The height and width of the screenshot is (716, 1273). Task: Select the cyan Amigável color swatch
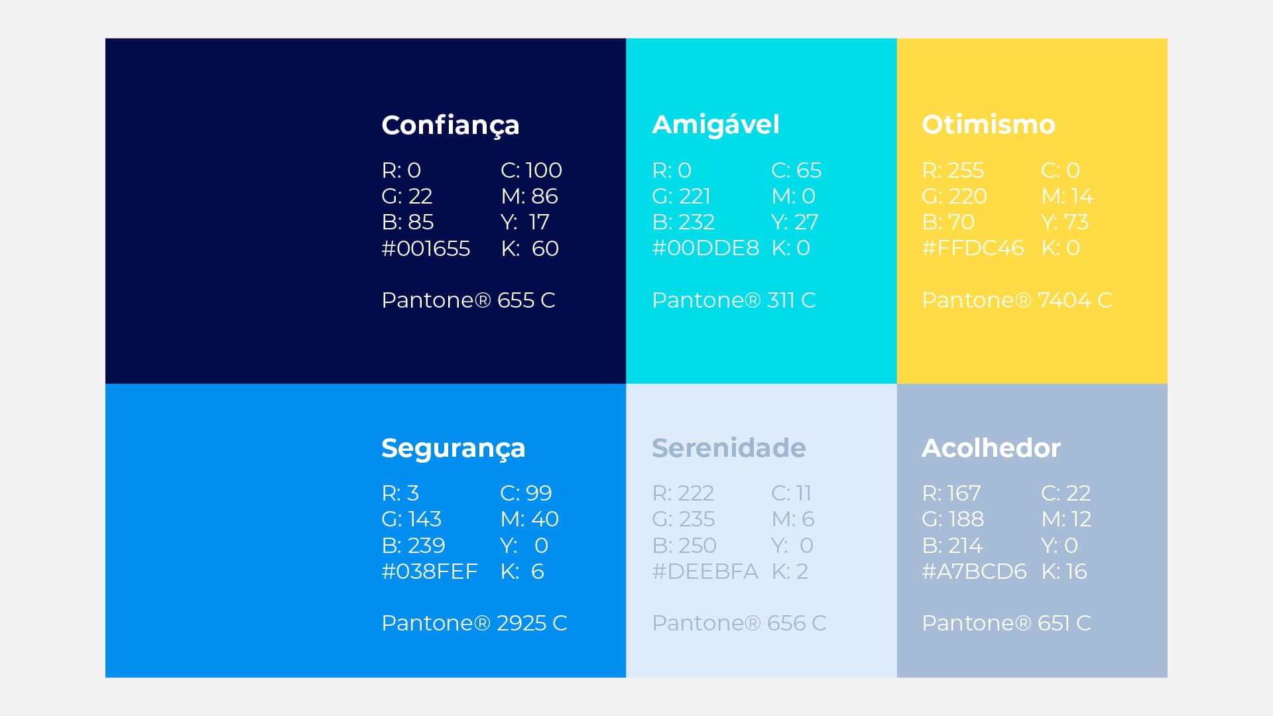click(x=760, y=345)
